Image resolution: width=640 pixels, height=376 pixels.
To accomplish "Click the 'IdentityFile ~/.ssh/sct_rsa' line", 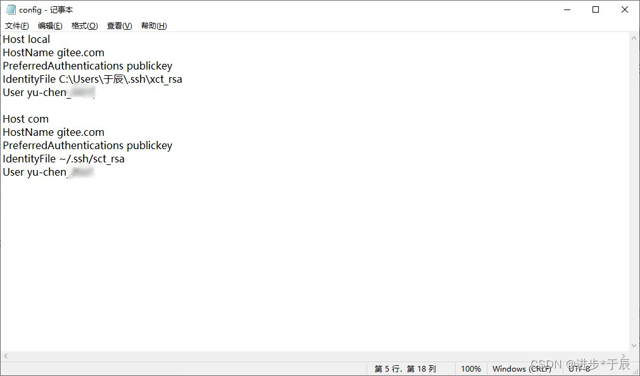I will 64,159.
